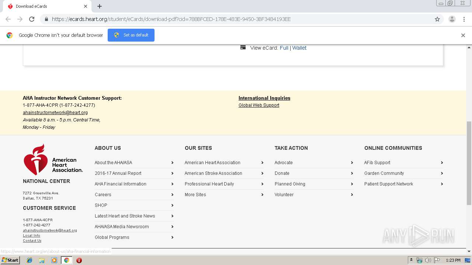The height and width of the screenshot is (265, 472).
Task: Open Global Programs
Action: 112,237
